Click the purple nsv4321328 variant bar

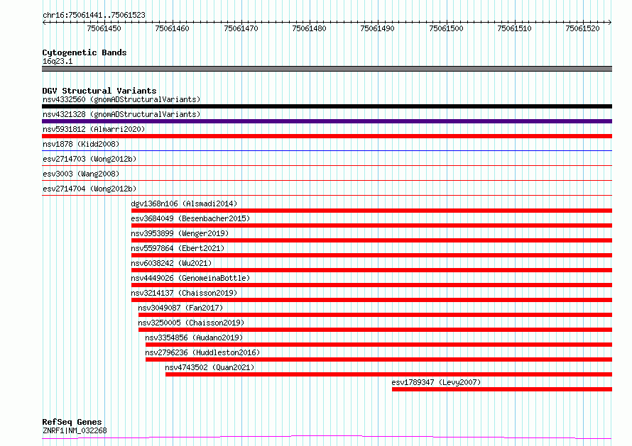pyautogui.click(x=327, y=121)
